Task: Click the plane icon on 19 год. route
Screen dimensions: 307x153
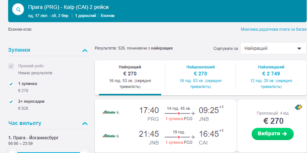Action: tap(193, 137)
